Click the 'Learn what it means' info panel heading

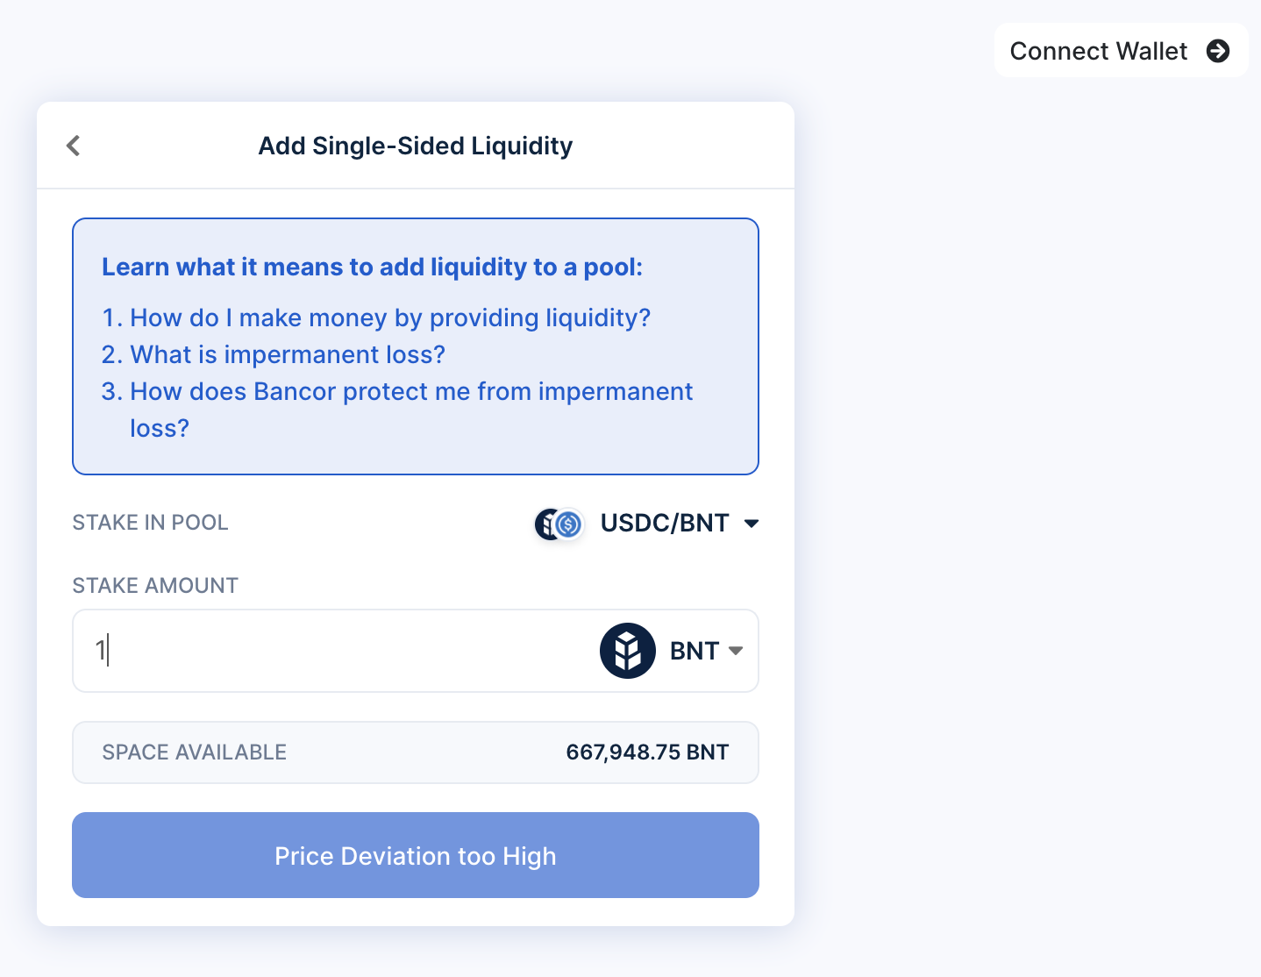(373, 267)
